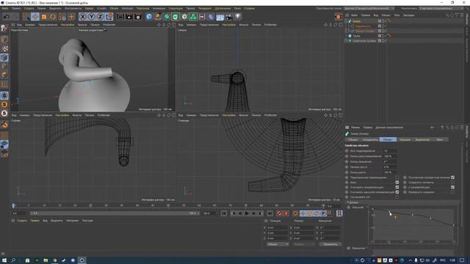Open Render Settings clapperboard icon
This screenshot has width=470, height=264.
138,17
